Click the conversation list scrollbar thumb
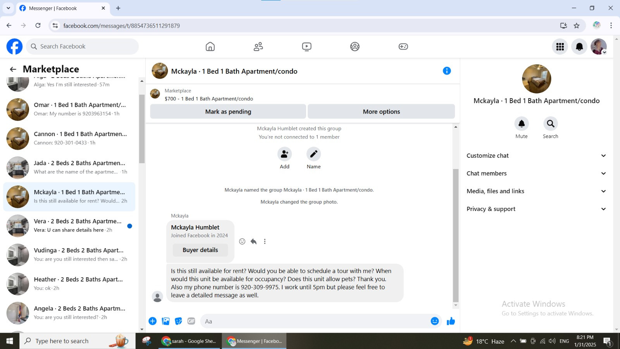This screenshot has height=349, width=620. click(x=142, y=129)
